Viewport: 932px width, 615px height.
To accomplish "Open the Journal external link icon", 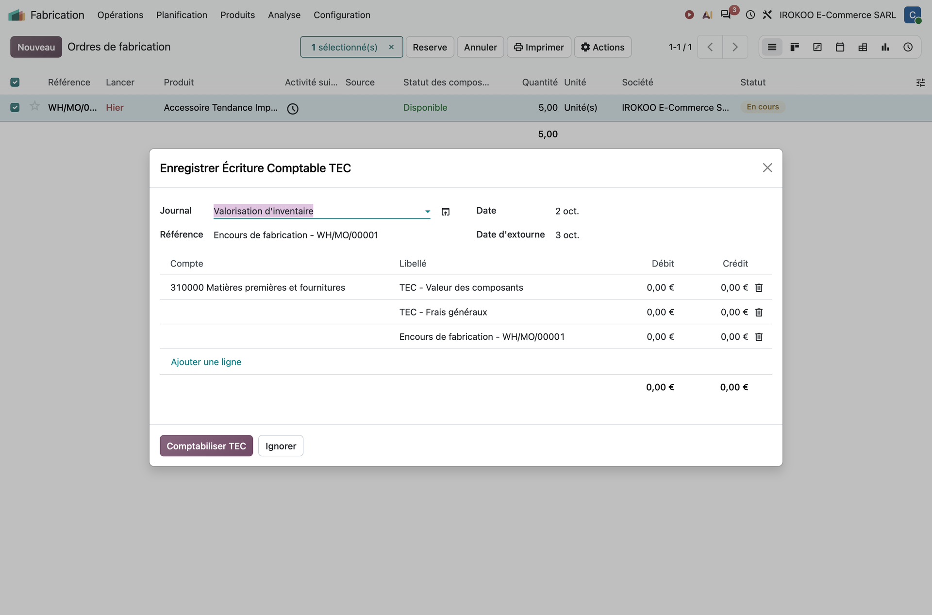I will click(x=446, y=212).
